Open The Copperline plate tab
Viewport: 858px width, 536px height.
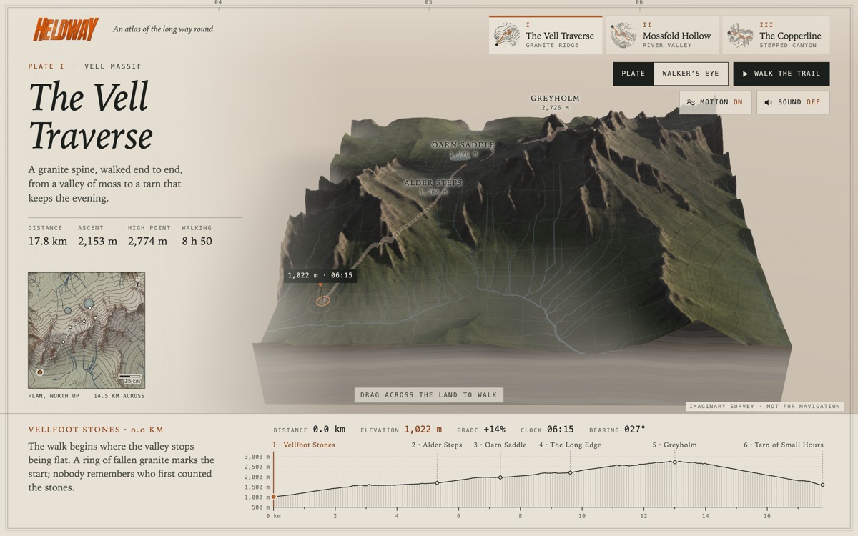click(x=776, y=35)
